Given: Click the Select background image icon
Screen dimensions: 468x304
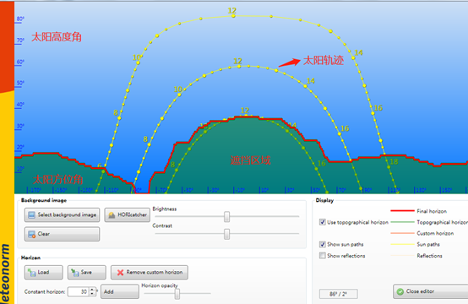Looking at the screenshot, I should (31, 214).
